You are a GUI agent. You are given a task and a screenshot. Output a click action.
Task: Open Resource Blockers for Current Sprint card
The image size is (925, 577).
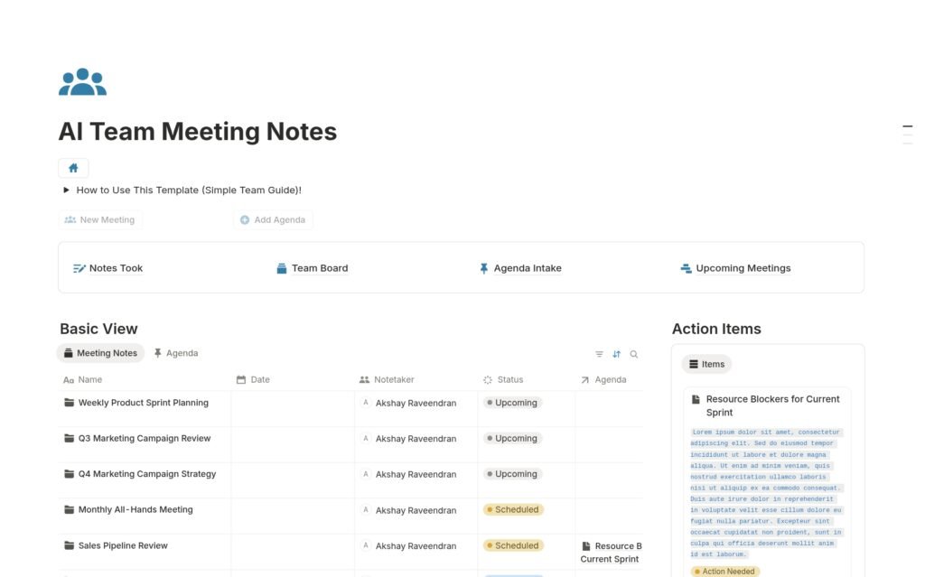(x=771, y=405)
